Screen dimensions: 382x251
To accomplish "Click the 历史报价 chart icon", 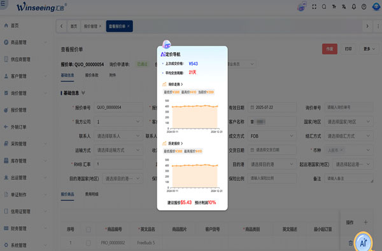I will 164,143.
